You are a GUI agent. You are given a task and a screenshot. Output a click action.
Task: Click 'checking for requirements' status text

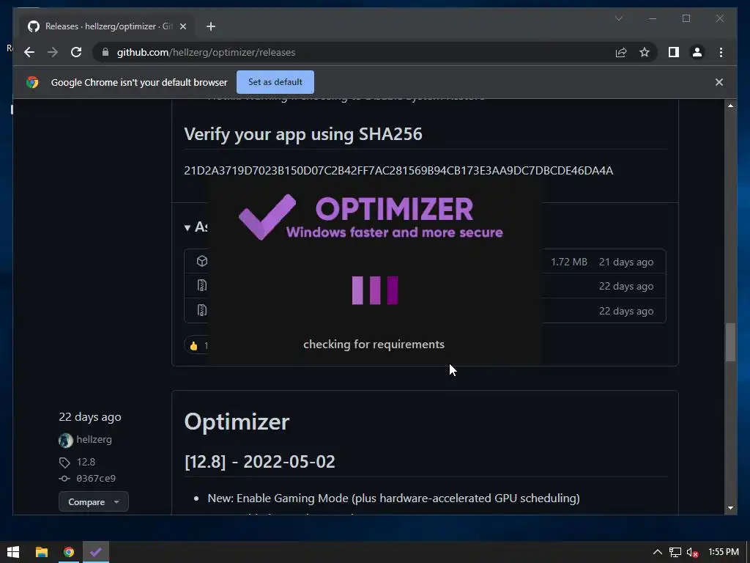point(374,345)
